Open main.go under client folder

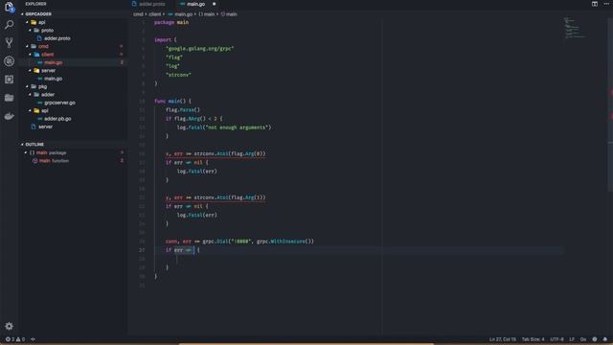click(54, 62)
